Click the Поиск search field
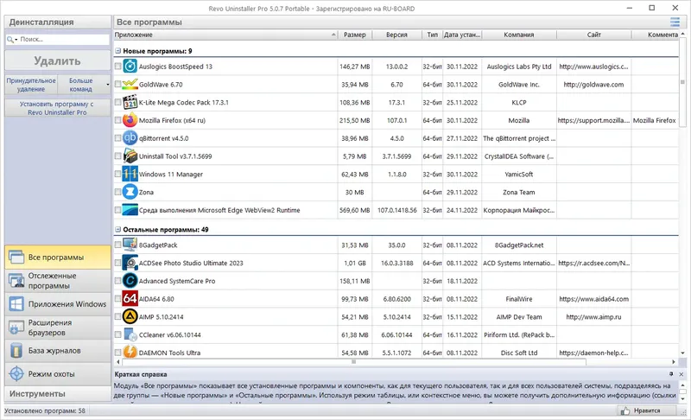Screen dimensions: 691x420 coord(57,39)
